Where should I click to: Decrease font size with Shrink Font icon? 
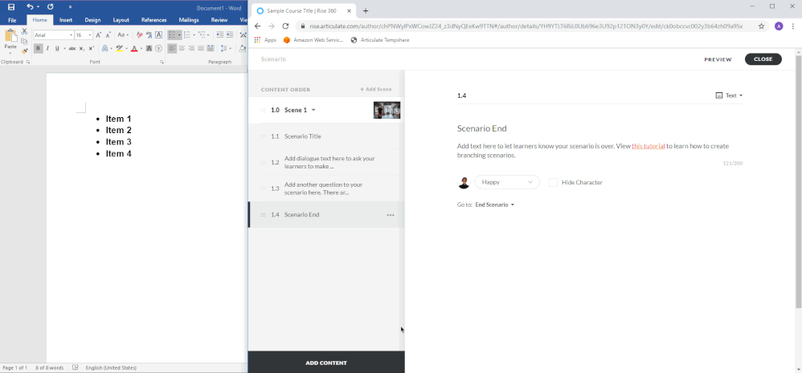tap(108, 35)
